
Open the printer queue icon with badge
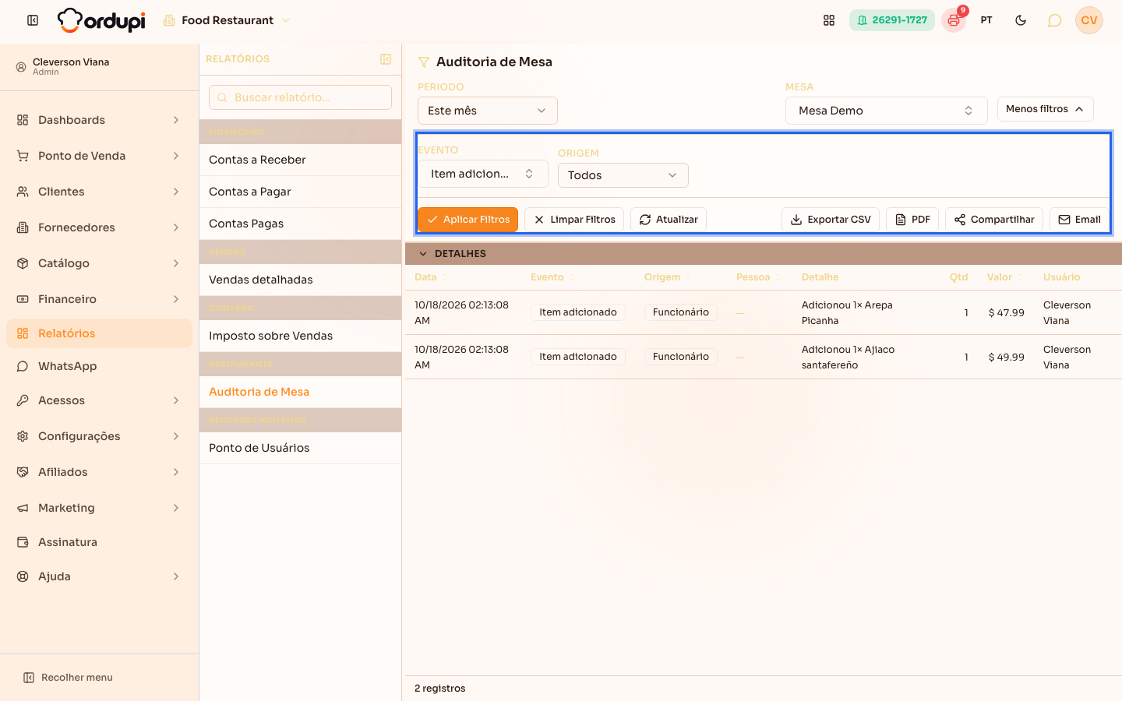point(954,20)
